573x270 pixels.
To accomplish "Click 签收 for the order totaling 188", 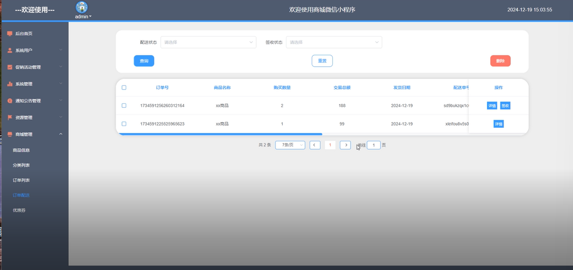I will point(505,106).
